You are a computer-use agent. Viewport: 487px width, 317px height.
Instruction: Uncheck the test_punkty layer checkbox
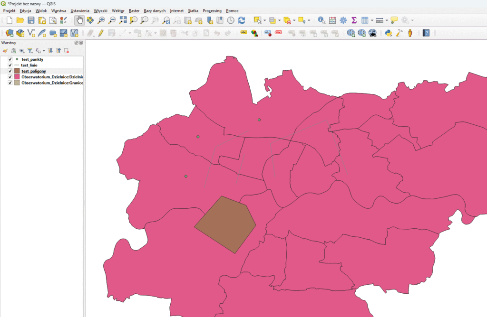[10, 59]
